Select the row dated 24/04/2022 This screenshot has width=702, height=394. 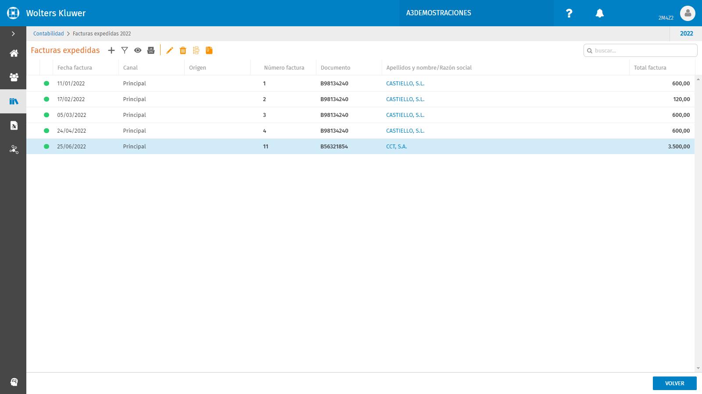tap(360, 130)
